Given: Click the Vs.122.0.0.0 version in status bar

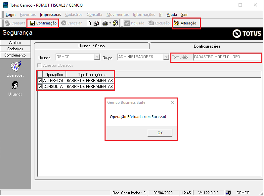Looking at the screenshot, I should 208,193.
